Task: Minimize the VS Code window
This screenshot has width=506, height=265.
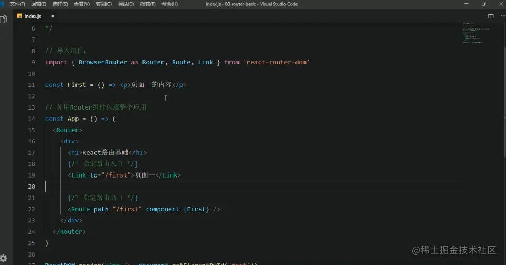Action: pos(466,4)
